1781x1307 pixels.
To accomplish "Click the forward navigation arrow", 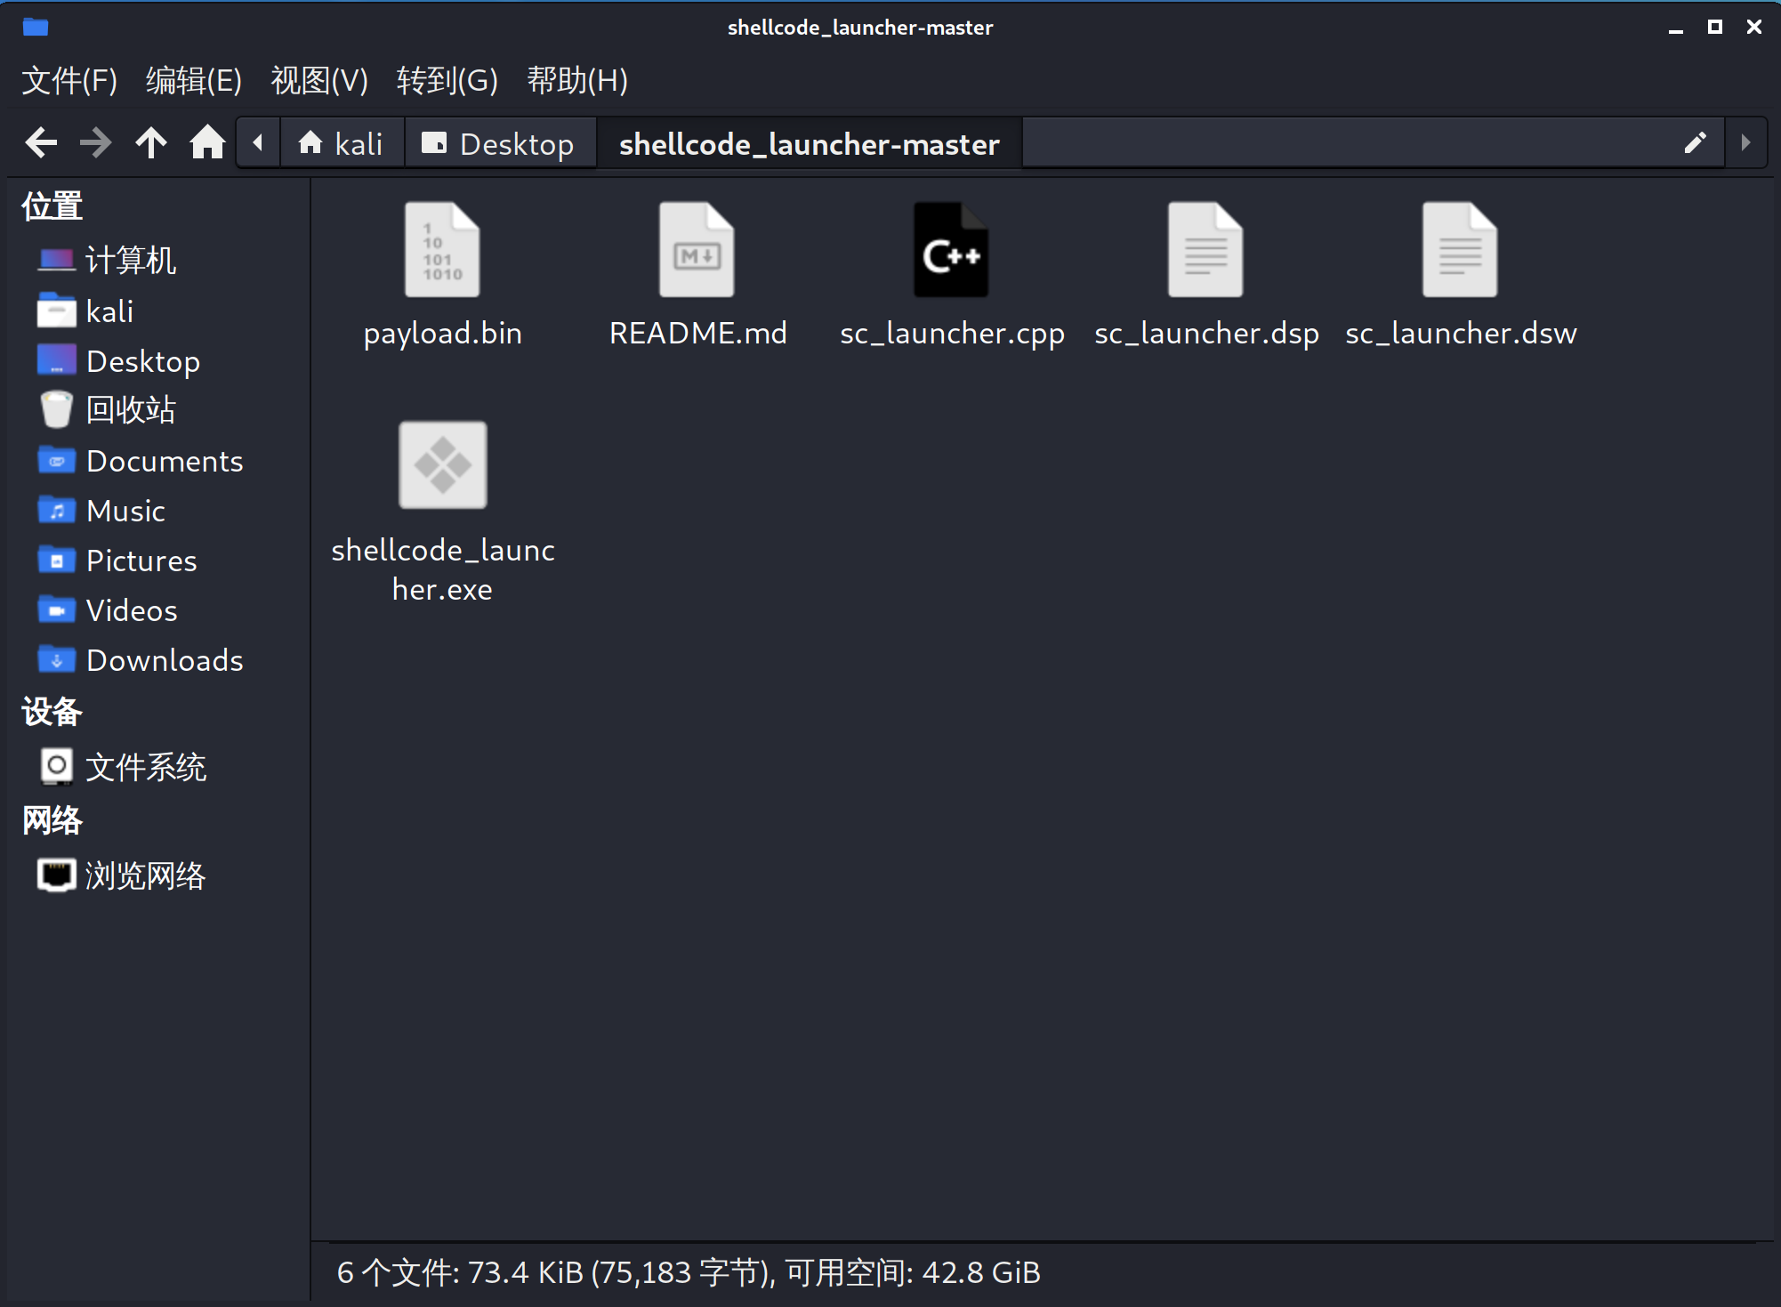I will pyautogui.click(x=95, y=142).
